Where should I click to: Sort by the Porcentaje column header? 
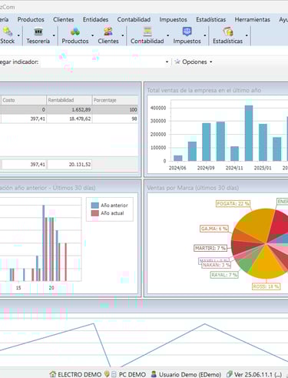(x=115, y=100)
